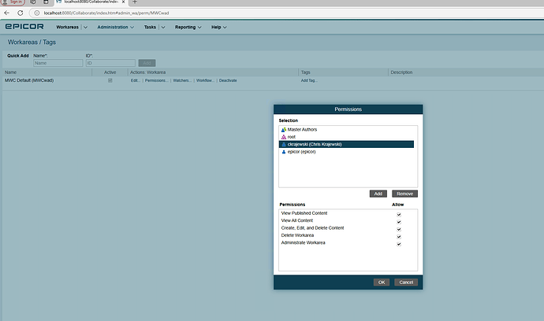This screenshot has width=544, height=321.
Task: Click Permissions link for MWC Default
Action: (x=156, y=80)
